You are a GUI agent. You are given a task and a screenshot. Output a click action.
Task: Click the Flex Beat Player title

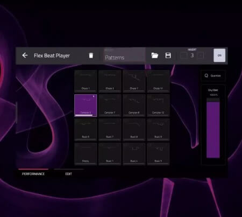coord(52,55)
